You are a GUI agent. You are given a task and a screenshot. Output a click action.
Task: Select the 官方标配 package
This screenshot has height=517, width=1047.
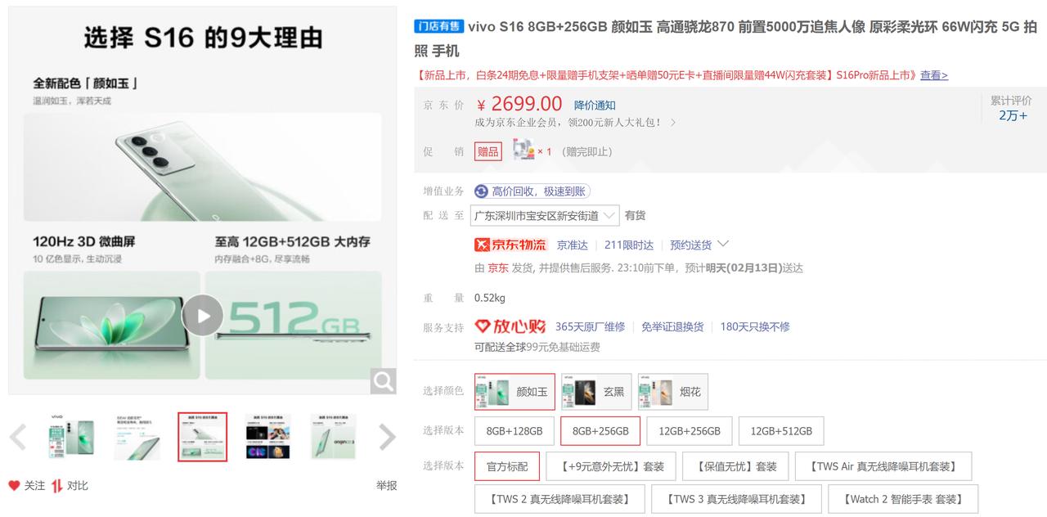507,466
